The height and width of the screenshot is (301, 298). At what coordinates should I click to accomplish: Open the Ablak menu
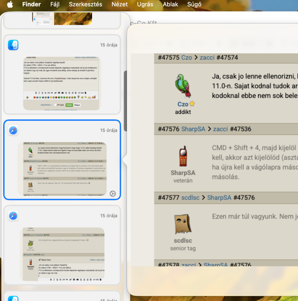[170, 4]
